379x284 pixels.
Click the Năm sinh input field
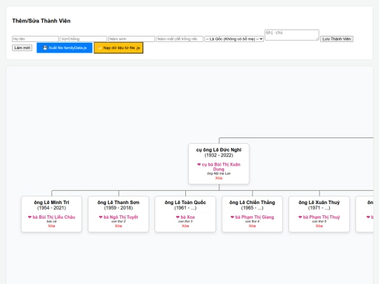(131, 39)
